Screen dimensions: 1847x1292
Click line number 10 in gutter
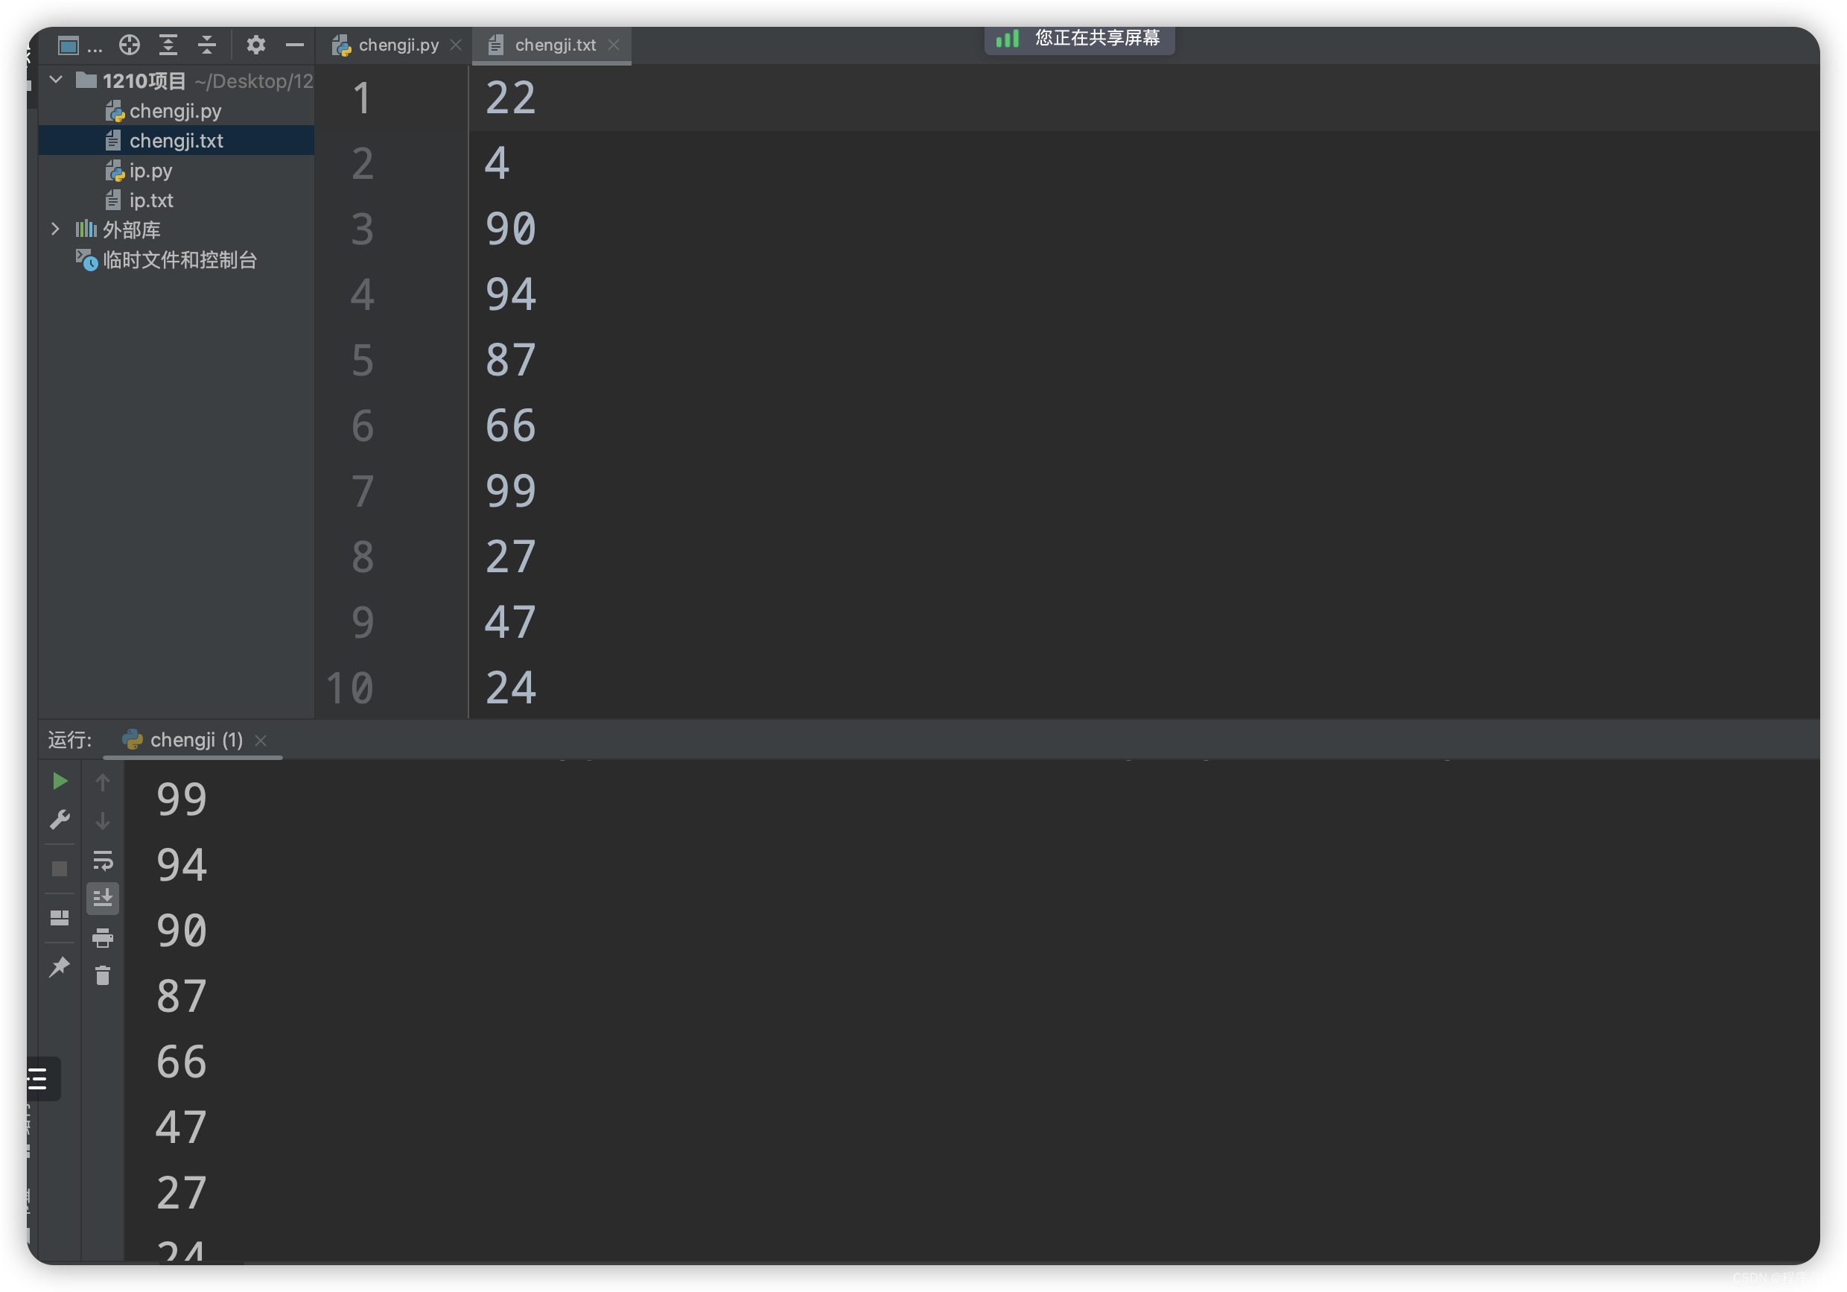pos(350,688)
